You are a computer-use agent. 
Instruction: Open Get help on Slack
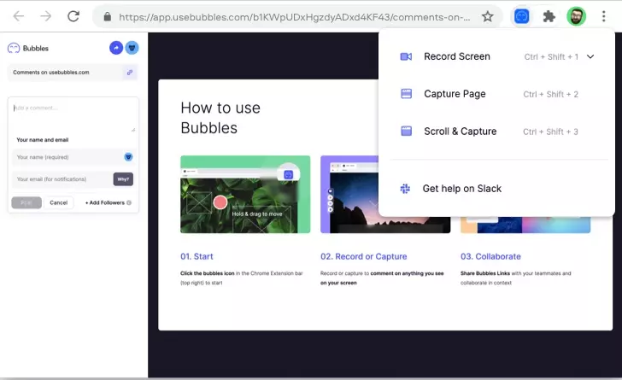pos(461,189)
